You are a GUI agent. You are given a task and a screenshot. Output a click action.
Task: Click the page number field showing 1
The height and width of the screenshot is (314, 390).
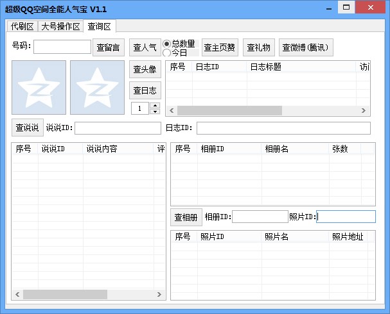click(x=140, y=108)
